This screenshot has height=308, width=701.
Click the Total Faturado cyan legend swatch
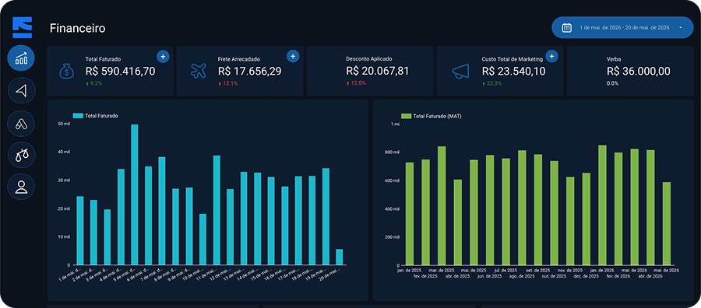(78, 116)
